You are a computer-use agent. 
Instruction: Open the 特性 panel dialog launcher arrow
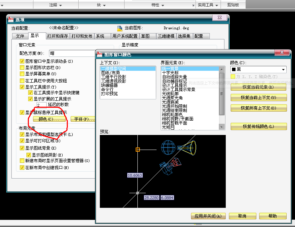click(x=193, y=6)
